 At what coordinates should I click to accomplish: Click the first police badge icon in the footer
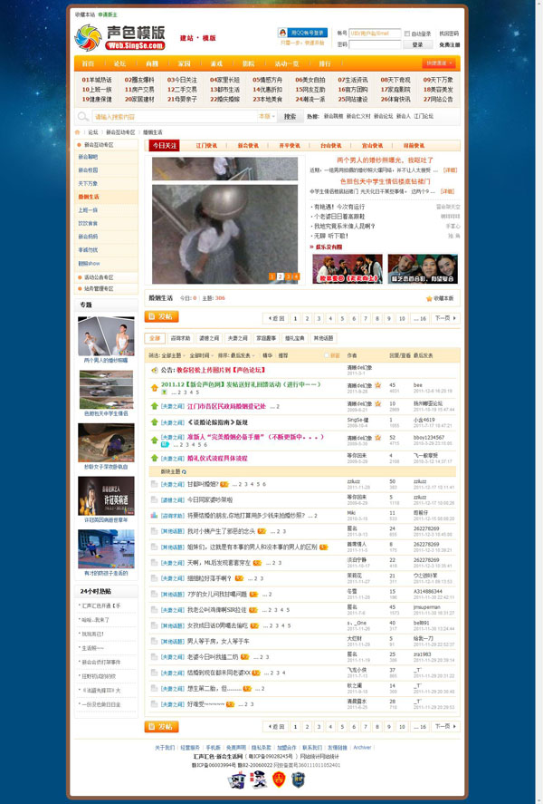click(x=236, y=780)
